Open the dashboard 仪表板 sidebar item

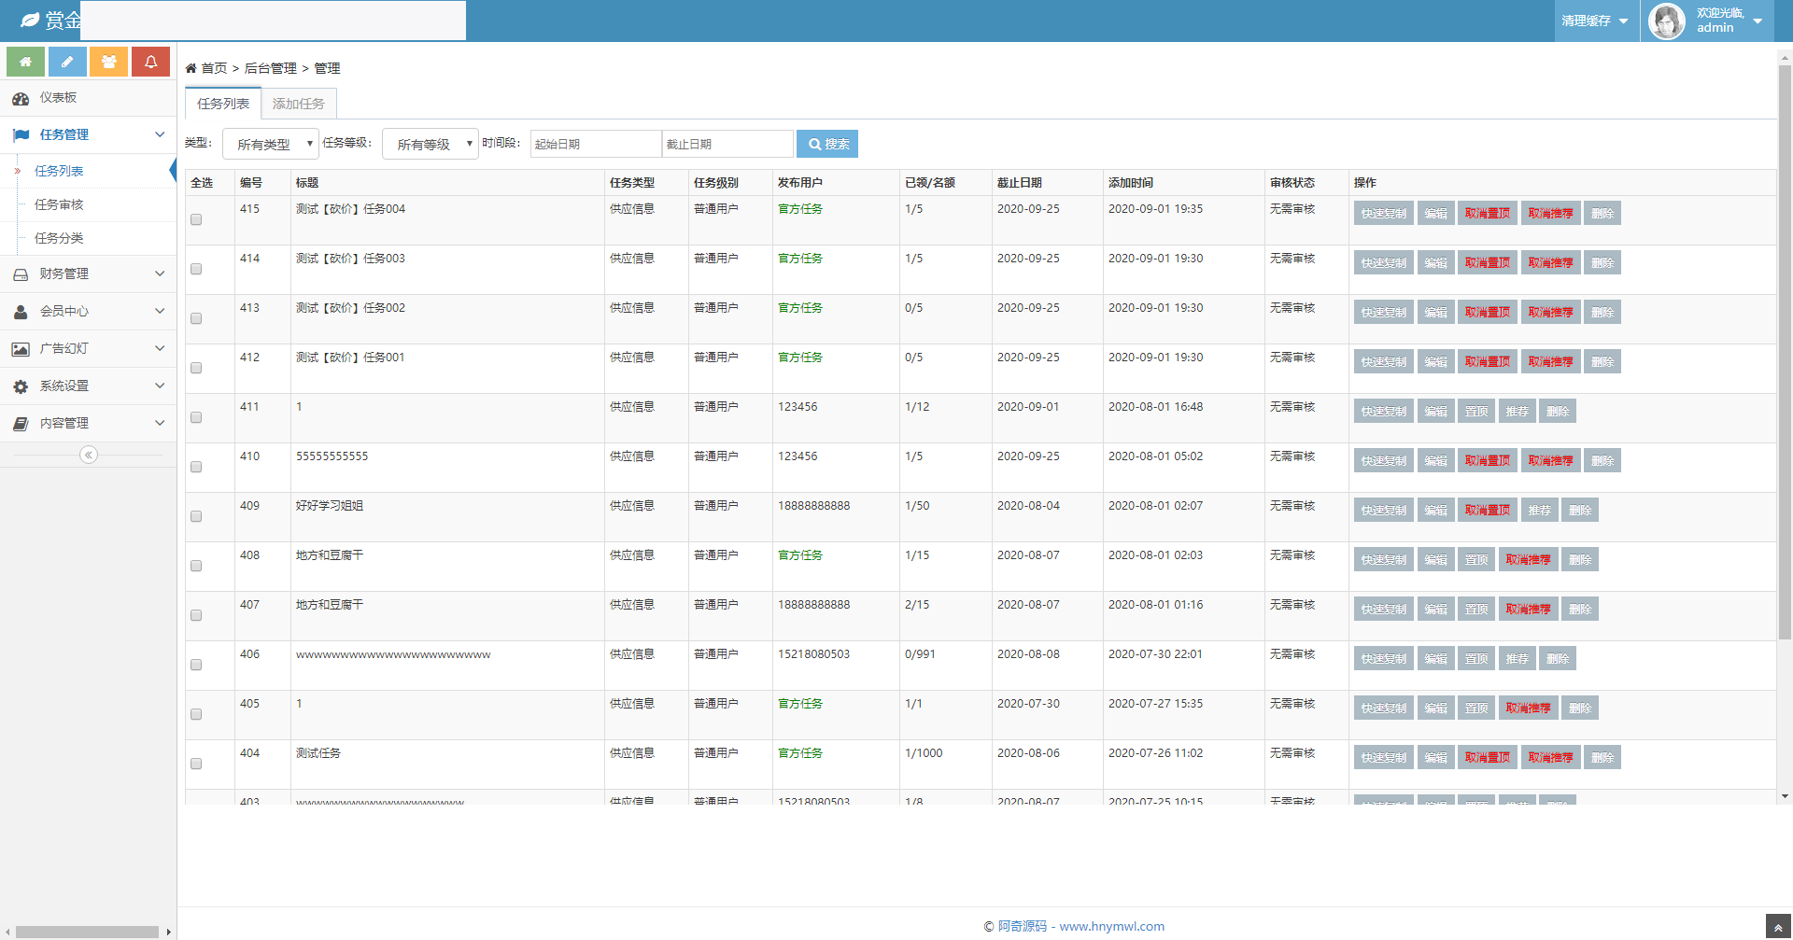(58, 98)
